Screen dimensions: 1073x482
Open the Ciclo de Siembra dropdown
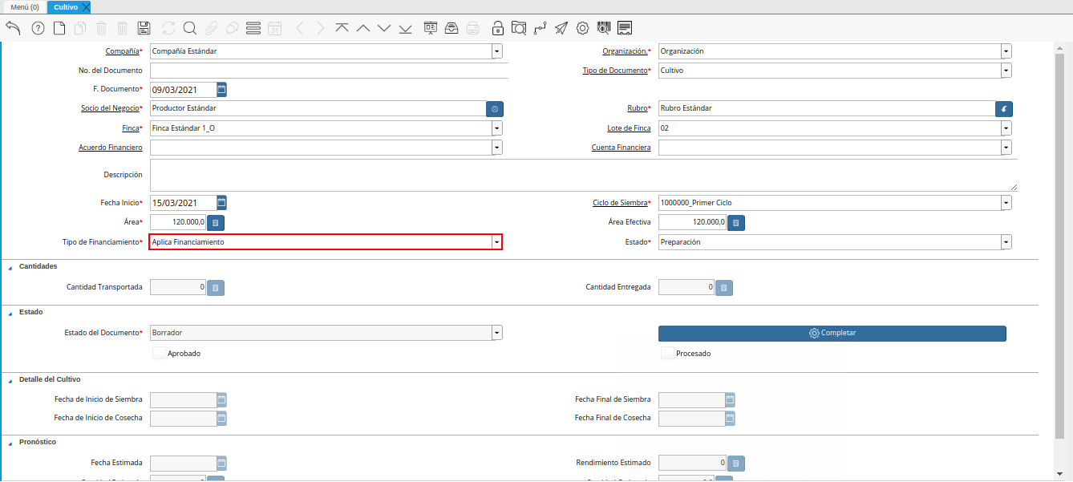(x=1006, y=203)
